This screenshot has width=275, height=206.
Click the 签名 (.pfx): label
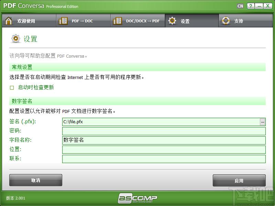click(x=23, y=122)
